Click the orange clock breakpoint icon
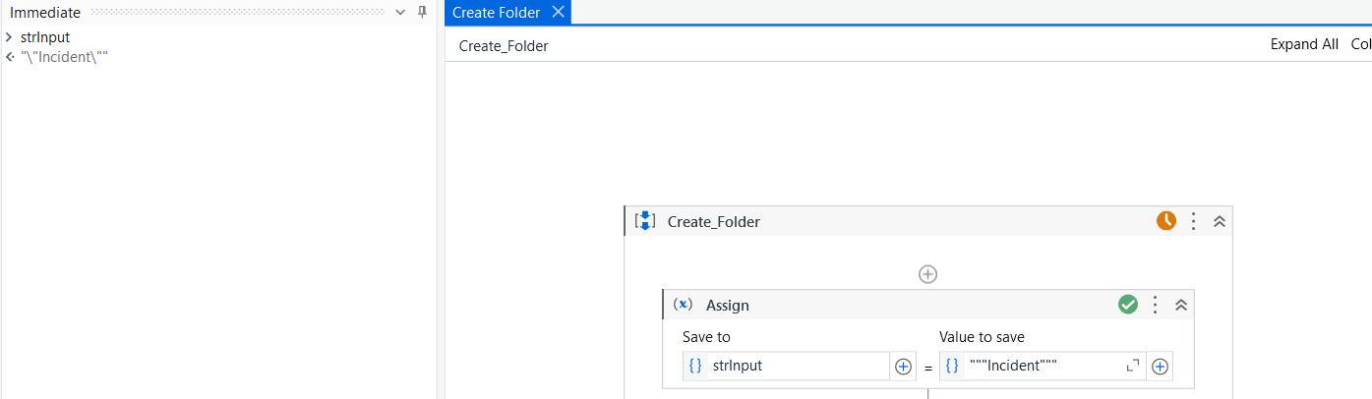Viewport: 1372px width, 399px height. tap(1165, 221)
